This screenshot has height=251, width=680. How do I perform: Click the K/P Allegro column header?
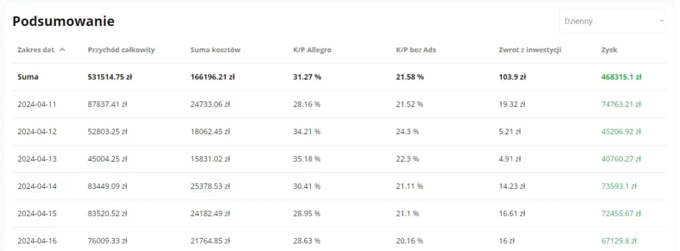tap(312, 50)
